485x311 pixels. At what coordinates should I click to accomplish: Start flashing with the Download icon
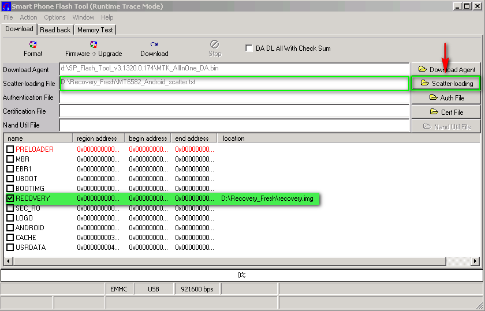coord(154,45)
